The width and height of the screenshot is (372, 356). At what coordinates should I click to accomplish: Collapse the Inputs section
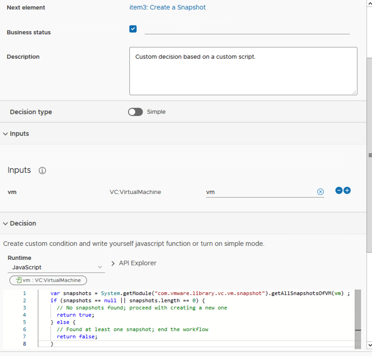5,134
